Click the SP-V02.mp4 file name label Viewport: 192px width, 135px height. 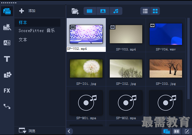pos(77,49)
